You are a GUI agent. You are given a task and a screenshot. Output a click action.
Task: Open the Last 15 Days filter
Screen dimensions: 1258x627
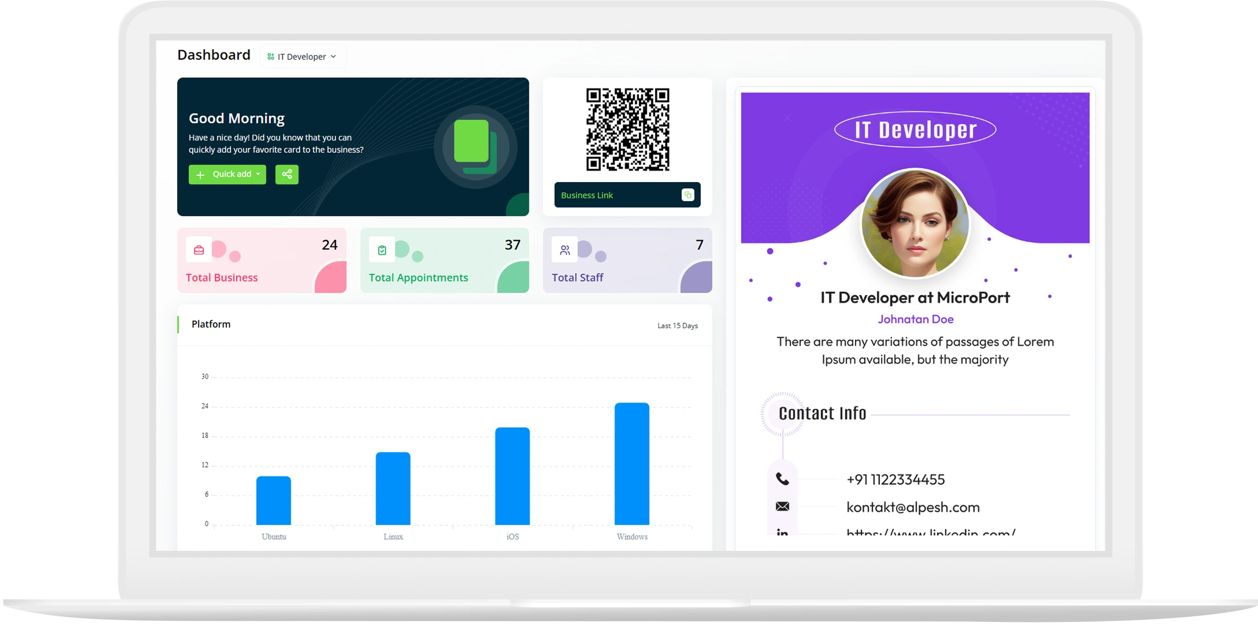pos(677,325)
